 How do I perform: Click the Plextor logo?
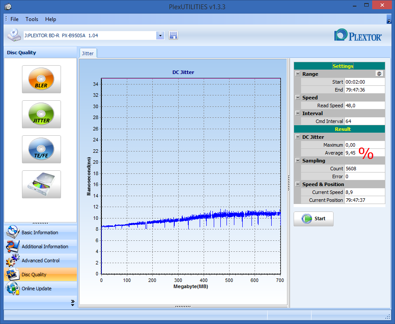[x=358, y=35]
